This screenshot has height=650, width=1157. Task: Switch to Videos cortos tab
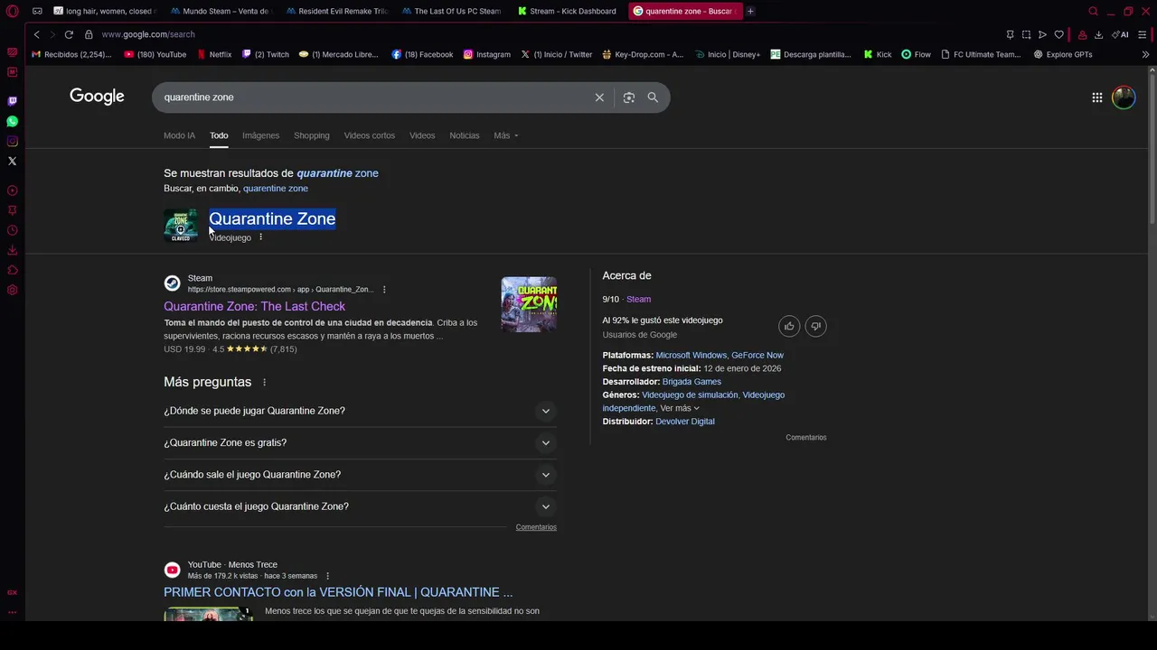[369, 135]
